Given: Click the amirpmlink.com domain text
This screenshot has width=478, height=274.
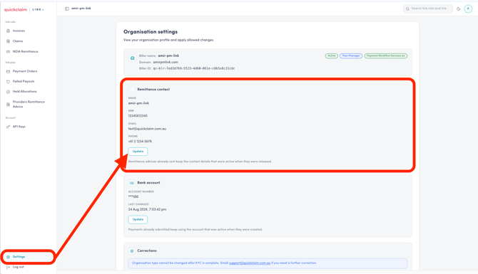Looking at the screenshot, I should [166, 62].
